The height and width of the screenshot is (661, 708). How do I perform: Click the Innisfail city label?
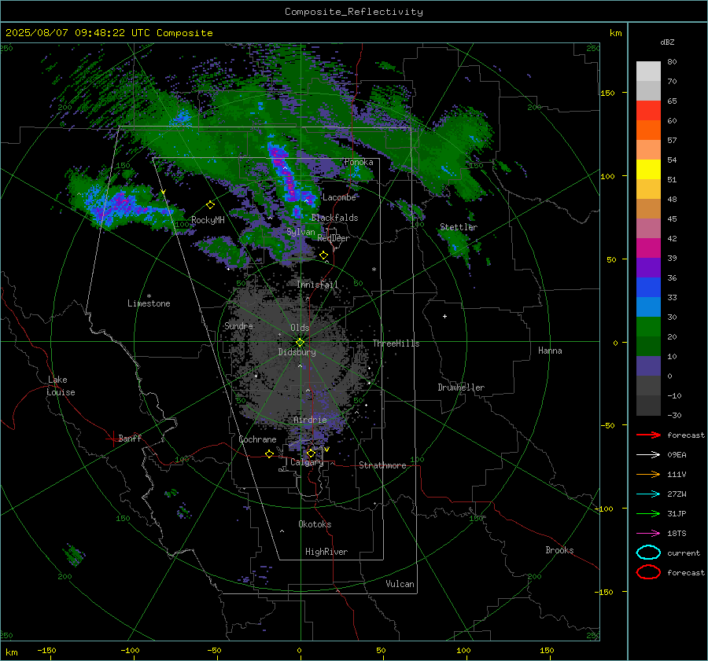click(x=317, y=285)
